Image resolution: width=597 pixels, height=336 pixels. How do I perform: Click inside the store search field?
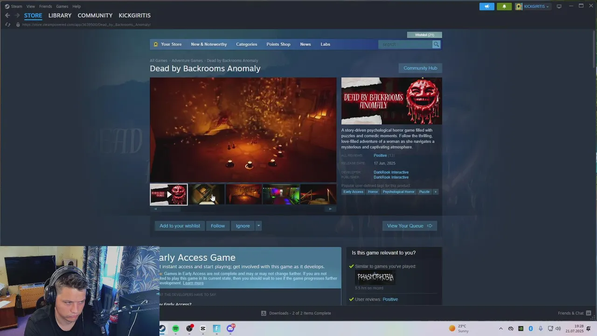[x=405, y=44]
